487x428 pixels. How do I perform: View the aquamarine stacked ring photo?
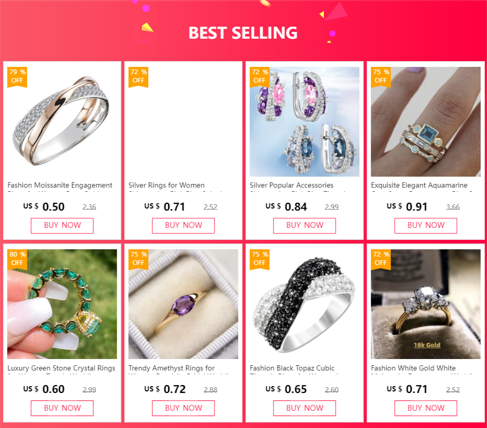pos(425,122)
